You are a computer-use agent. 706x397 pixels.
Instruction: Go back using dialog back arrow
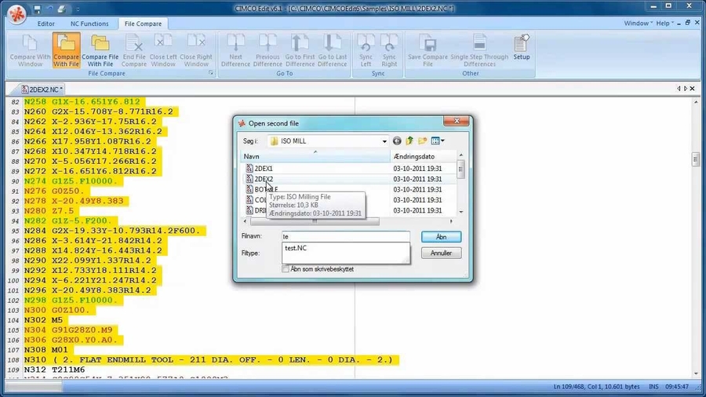coord(397,141)
